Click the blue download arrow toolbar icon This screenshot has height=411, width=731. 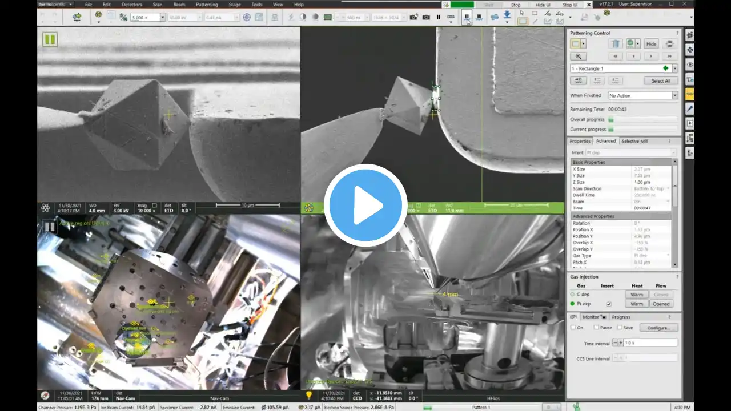[507, 15]
